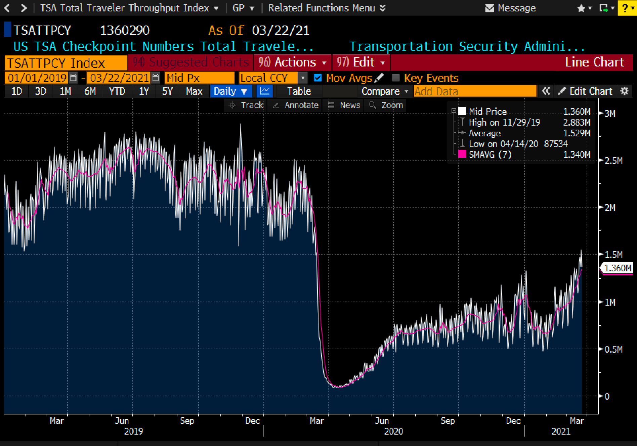Select the YTD range tab
The height and width of the screenshot is (446, 637).
(x=117, y=91)
